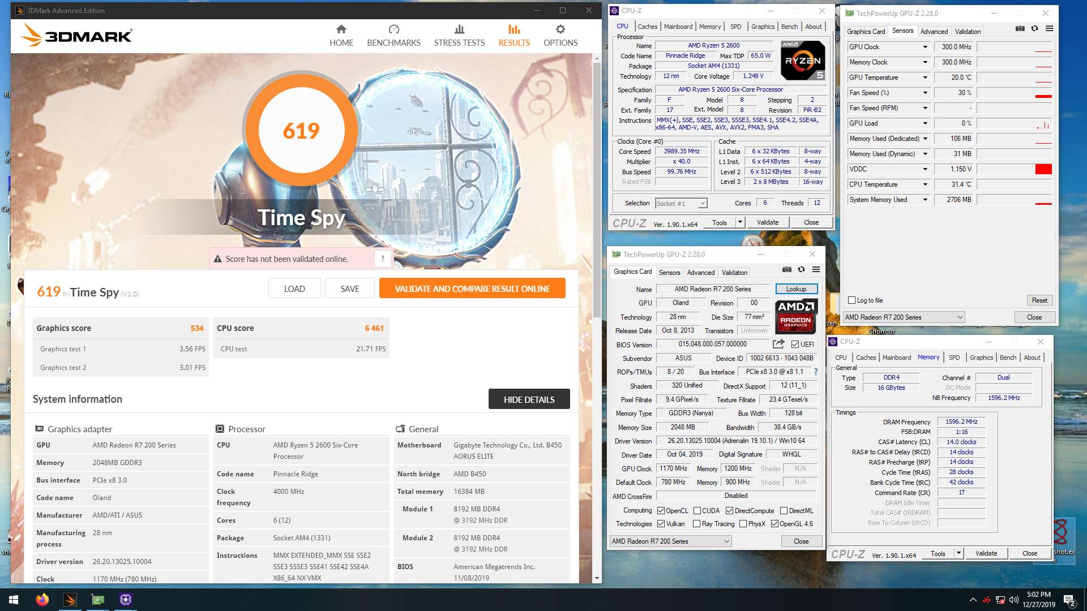
Task: Switch to the Caches tab in top CPU-Z window
Action: tap(647, 27)
